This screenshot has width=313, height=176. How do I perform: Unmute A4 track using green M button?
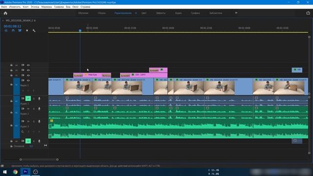pyautogui.click(x=28, y=141)
